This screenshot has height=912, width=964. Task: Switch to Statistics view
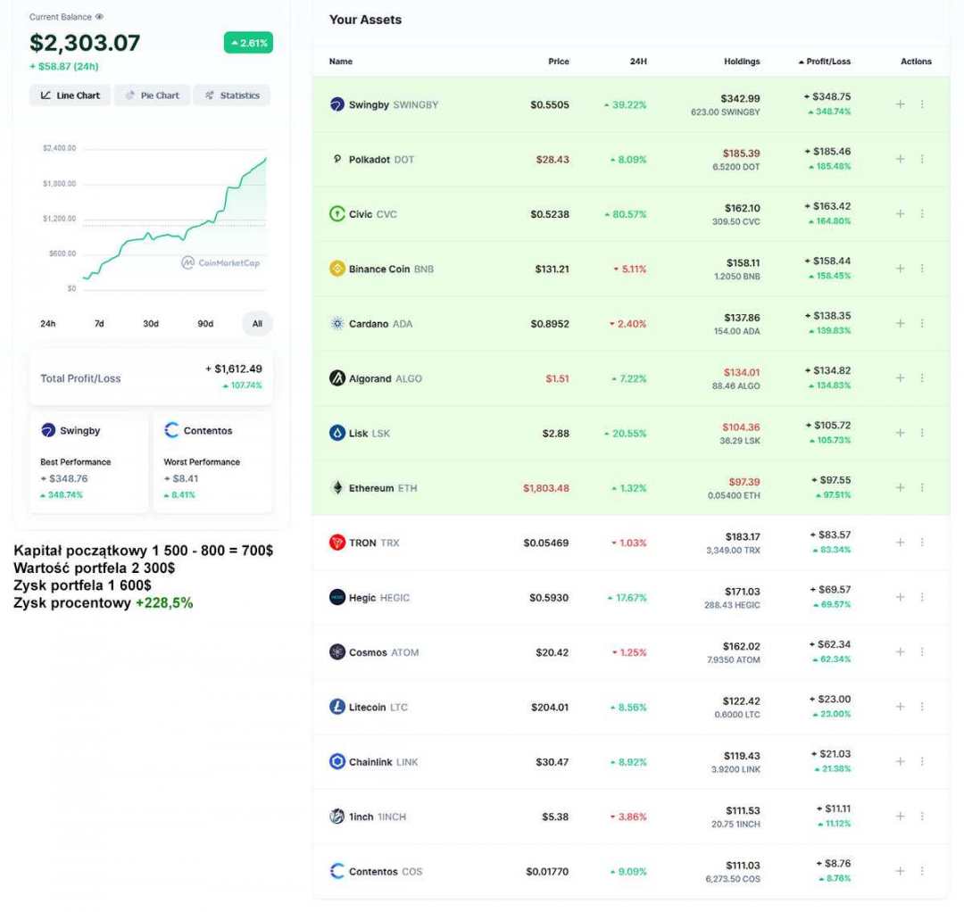pyautogui.click(x=231, y=95)
